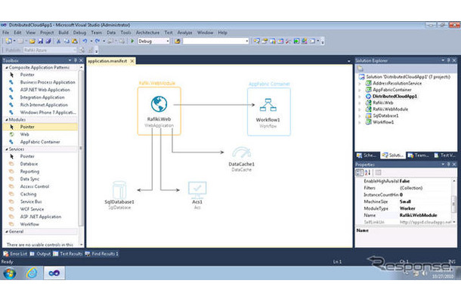Click the Visual Studio taskbar button
Viewport: 461px width, 302px height.
[x=54, y=273]
